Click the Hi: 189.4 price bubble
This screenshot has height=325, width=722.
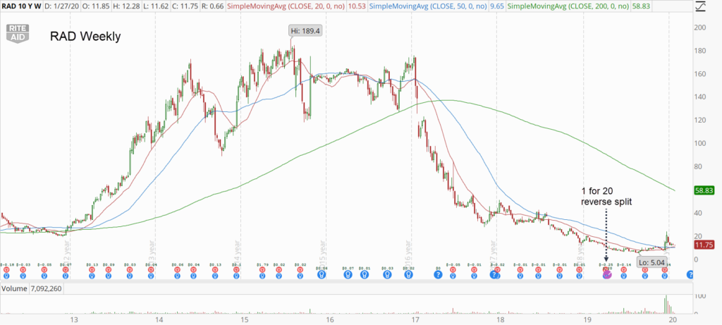click(305, 31)
